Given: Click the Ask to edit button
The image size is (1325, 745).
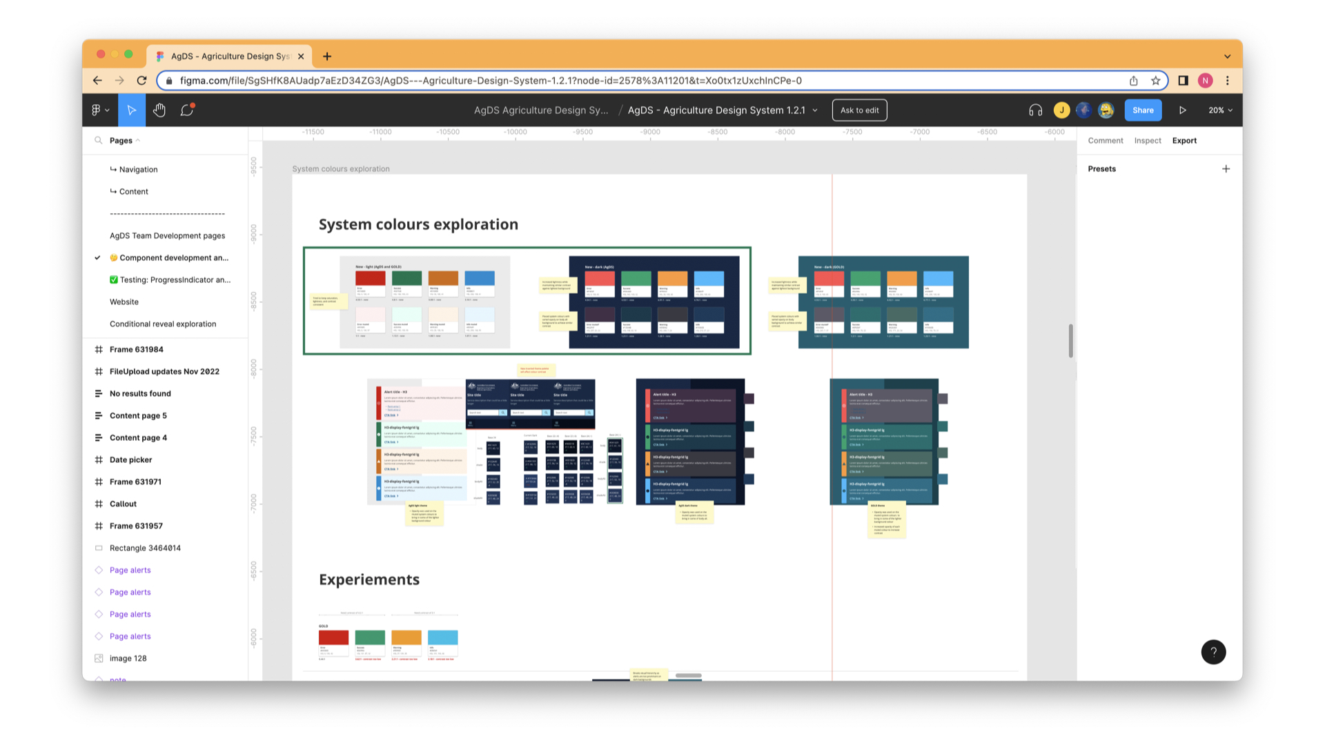Looking at the screenshot, I should click(x=859, y=110).
